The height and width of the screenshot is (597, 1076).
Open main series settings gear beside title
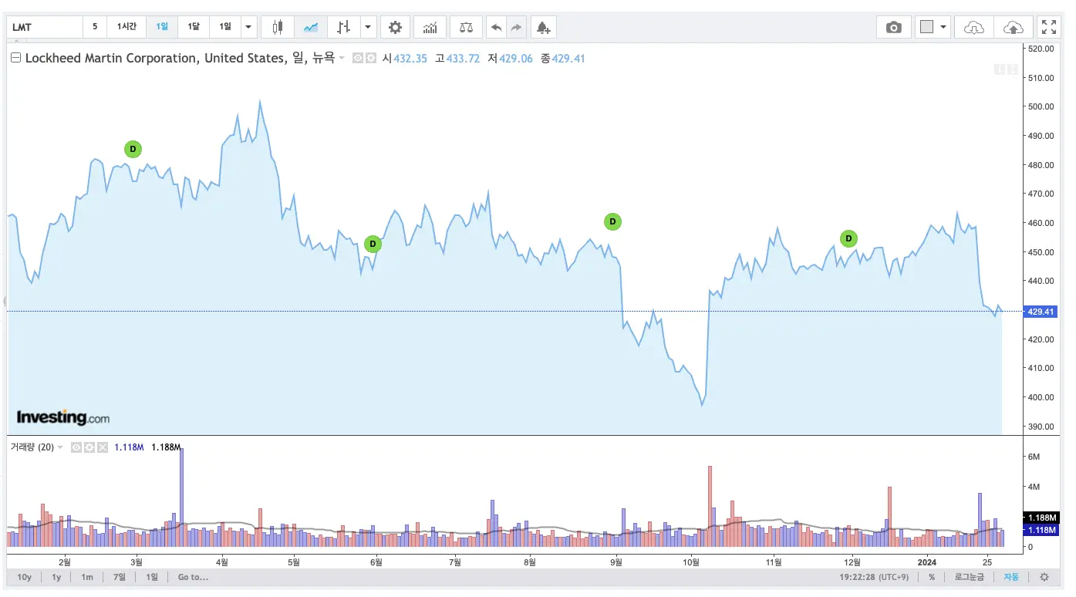371,58
